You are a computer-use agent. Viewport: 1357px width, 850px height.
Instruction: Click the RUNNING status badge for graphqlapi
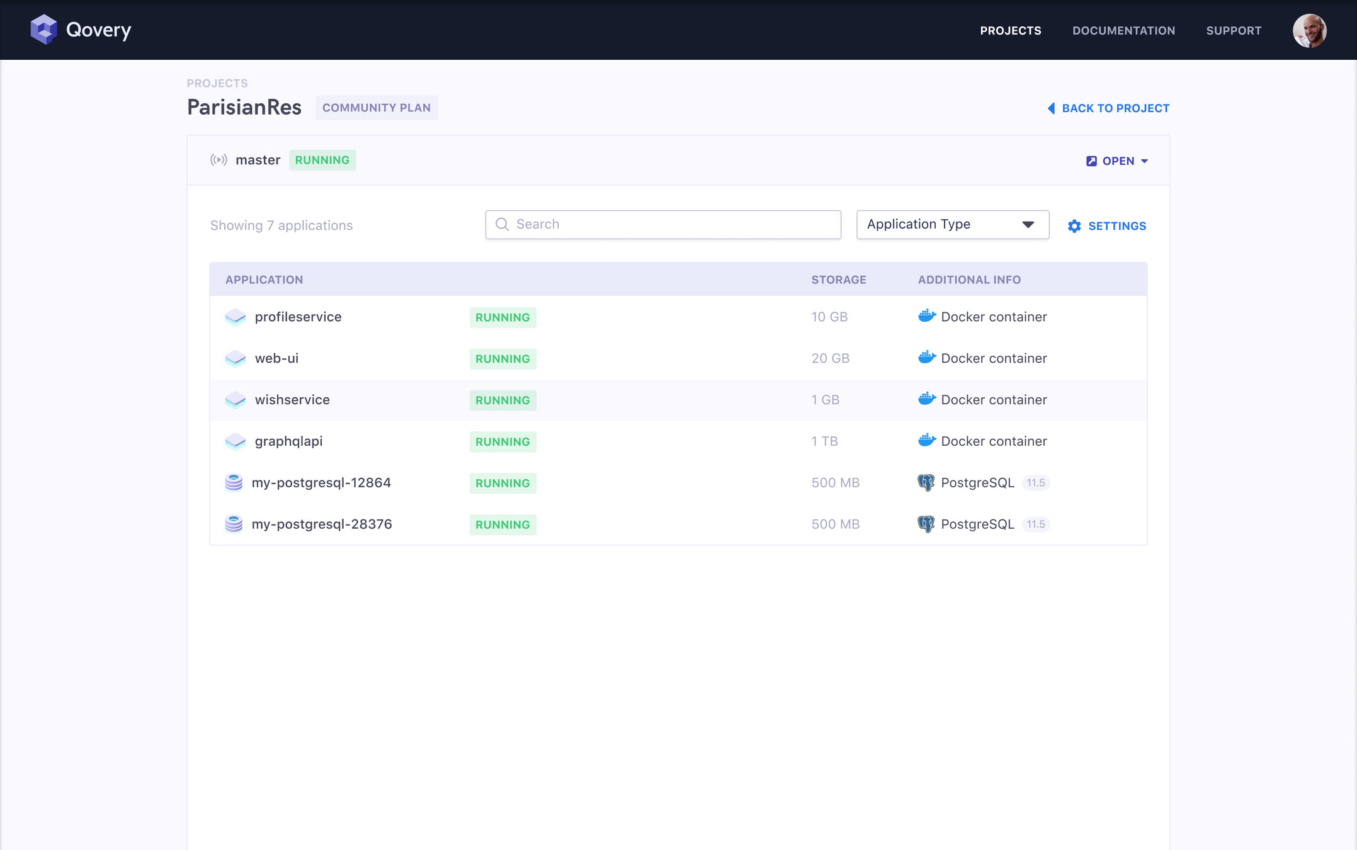(502, 441)
